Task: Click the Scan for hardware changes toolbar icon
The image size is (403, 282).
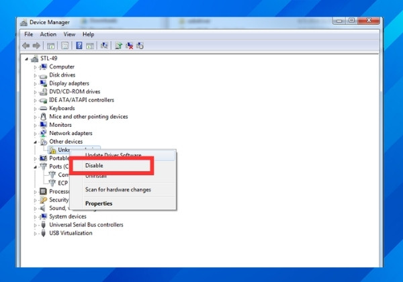Action: (104, 46)
